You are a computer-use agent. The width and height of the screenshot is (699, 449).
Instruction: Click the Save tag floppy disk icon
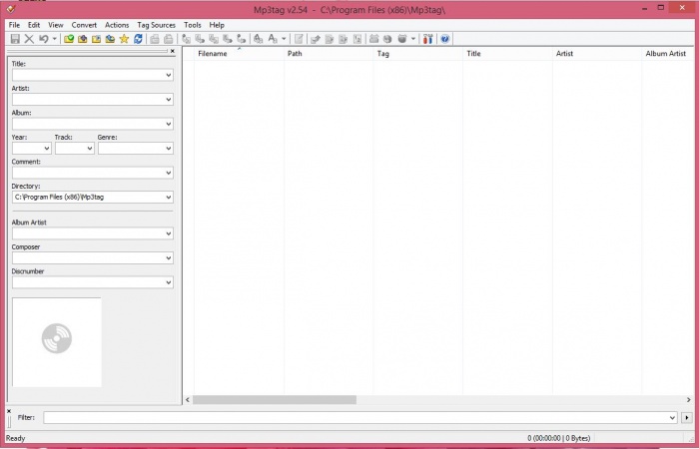[x=15, y=39]
